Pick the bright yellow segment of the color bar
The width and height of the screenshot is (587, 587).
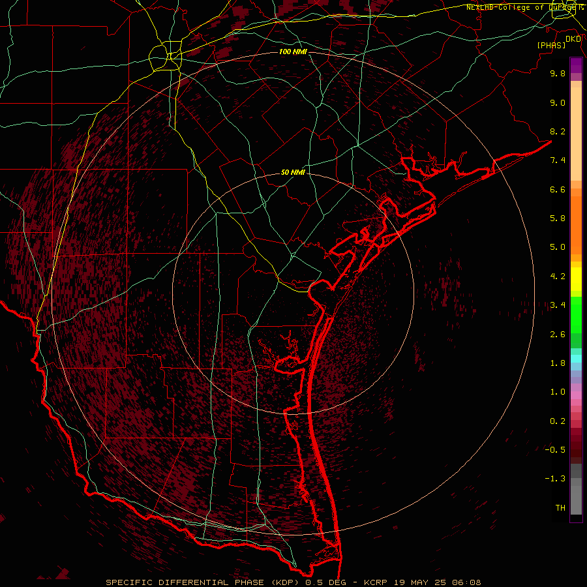point(576,279)
